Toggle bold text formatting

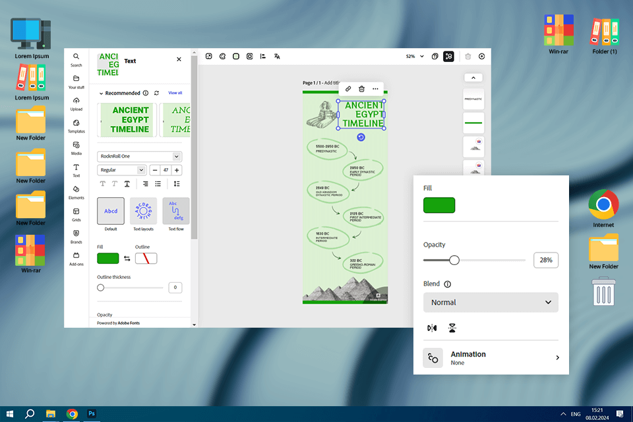pyautogui.click(x=103, y=184)
